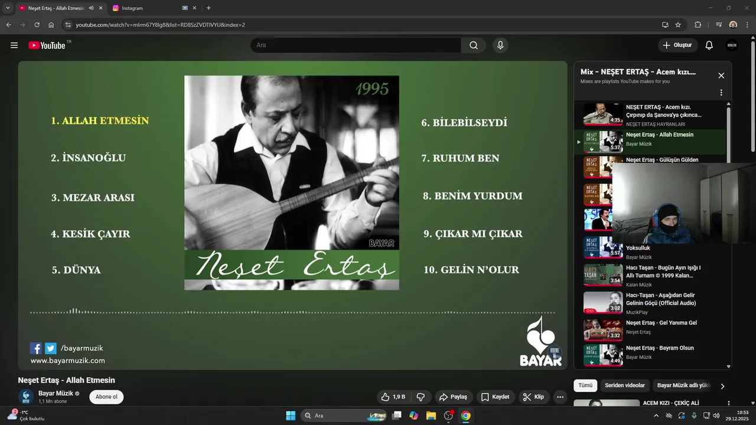The height and width of the screenshot is (425, 756).
Task: Switch to the Instagram tab
Action: (144, 8)
